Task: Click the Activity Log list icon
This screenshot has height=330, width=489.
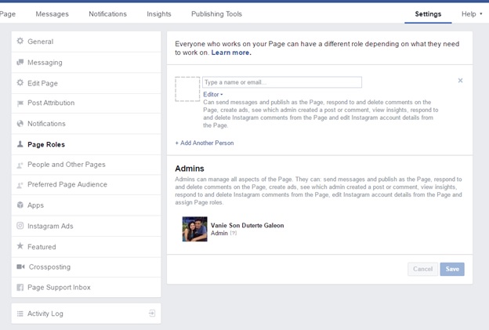Action: (x=20, y=314)
